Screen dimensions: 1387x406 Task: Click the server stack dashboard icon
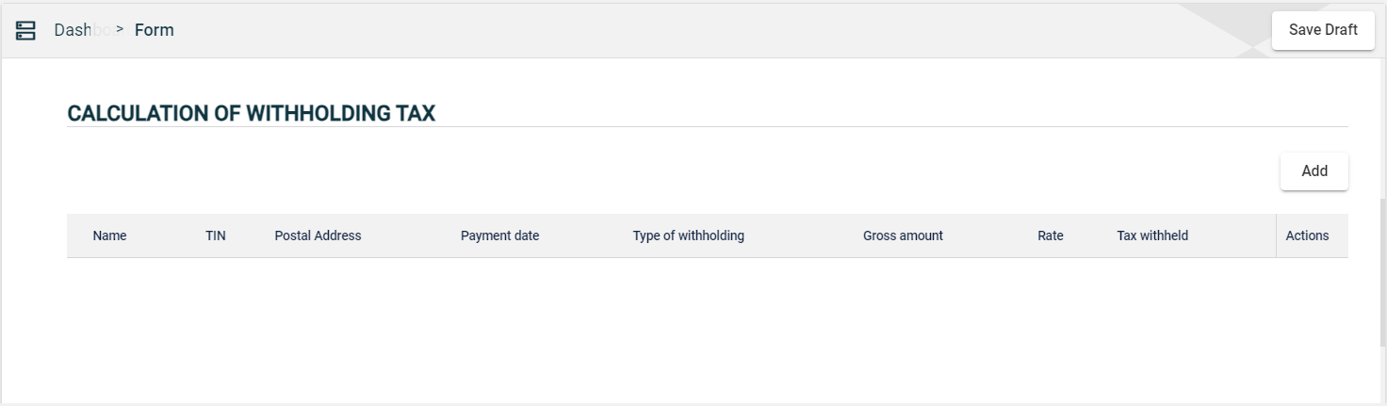click(x=26, y=30)
